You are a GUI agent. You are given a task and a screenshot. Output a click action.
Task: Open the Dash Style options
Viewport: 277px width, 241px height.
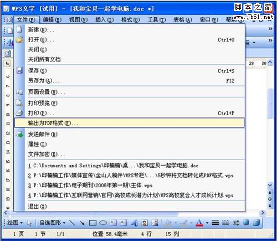tap(225, 223)
